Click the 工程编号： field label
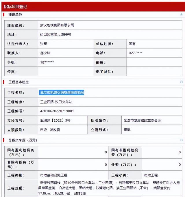Image resolution: width=185 pixels, height=197 pixels. coord(16,111)
